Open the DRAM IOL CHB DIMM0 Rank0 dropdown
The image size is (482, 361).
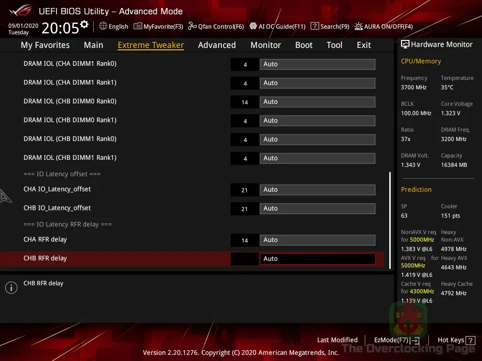(x=317, y=102)
